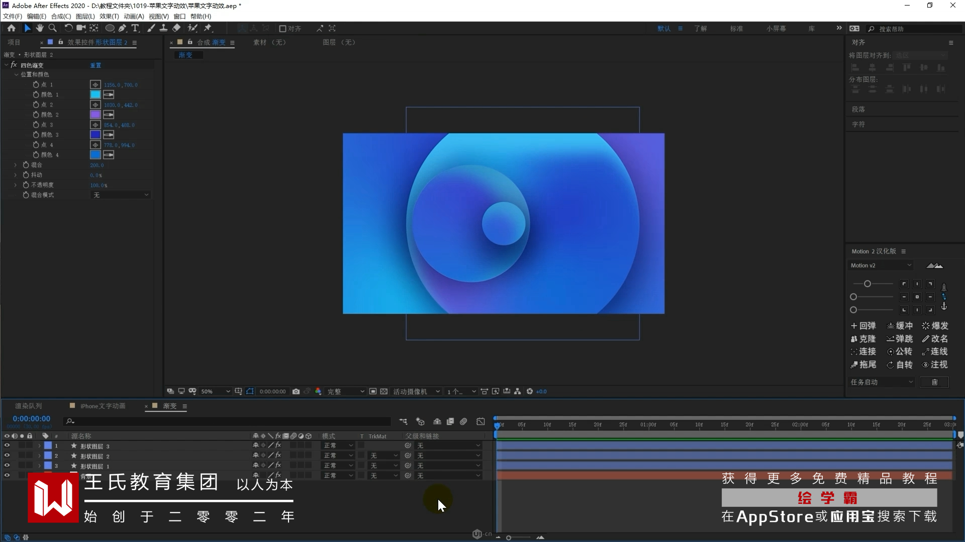Viewport: 965px width, 542px height.
Task: Select the Pen tool
Action: point(122,28)
